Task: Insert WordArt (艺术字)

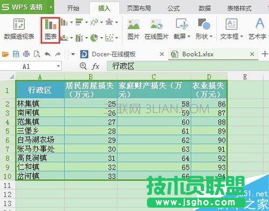Action: pyautogui.click(x=258, y=30)
